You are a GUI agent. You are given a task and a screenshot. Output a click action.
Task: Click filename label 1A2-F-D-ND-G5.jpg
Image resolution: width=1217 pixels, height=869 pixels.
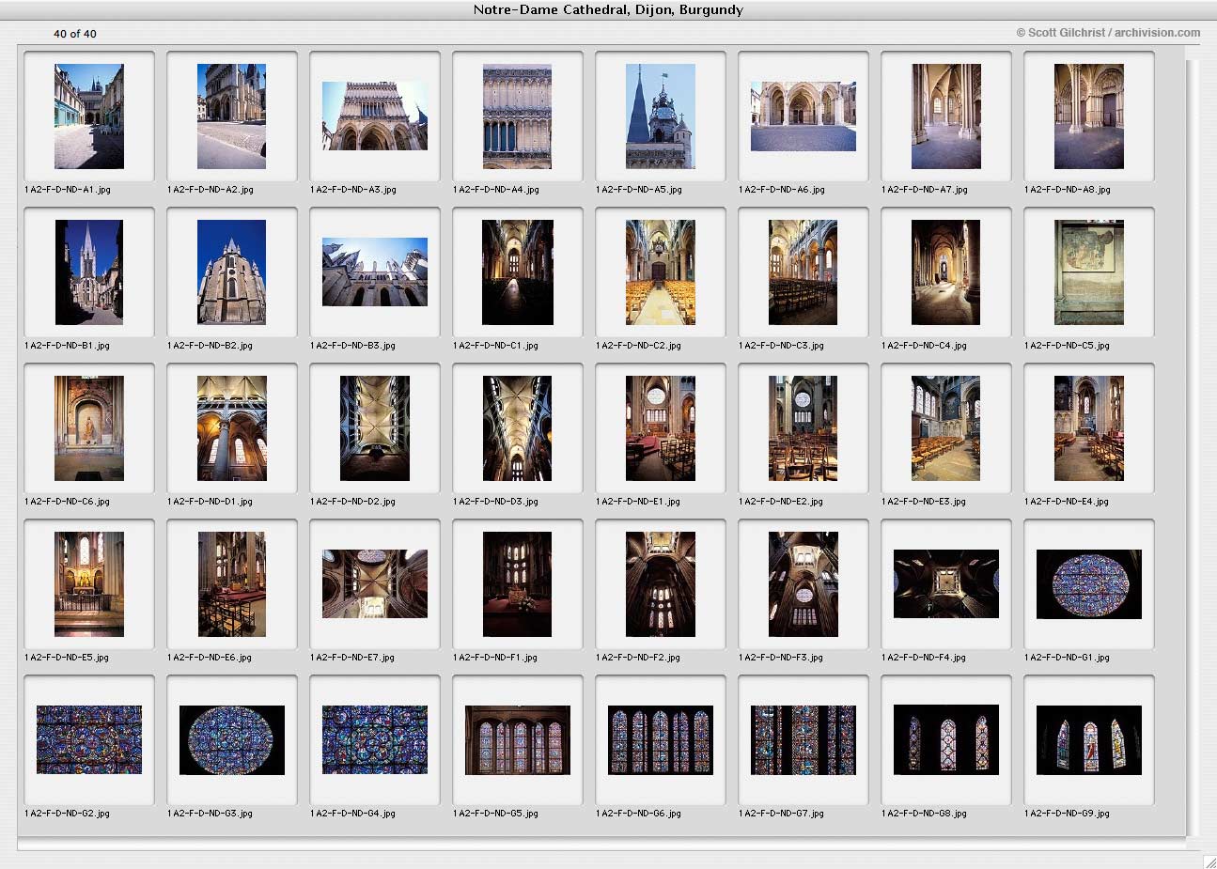[x=496, y=814]
